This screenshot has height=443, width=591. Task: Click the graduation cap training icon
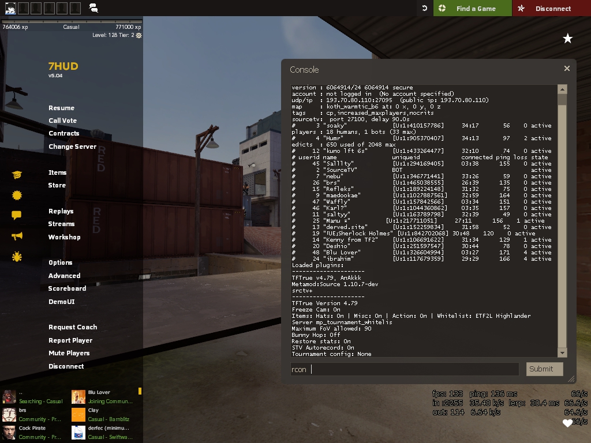(x=17, y=175)
